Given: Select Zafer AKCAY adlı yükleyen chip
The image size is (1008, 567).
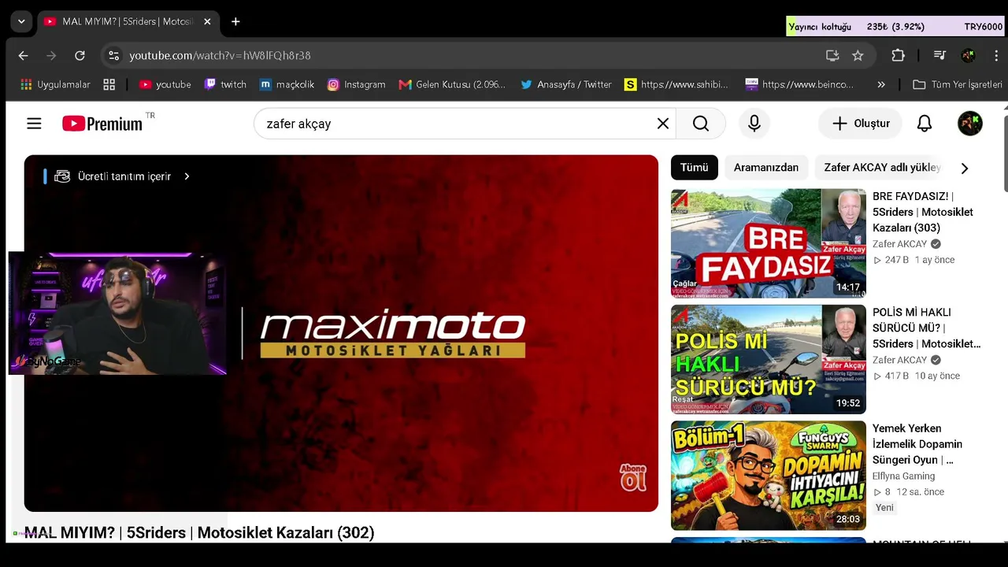Looking at the screenshot, I should tap(882, 168).
